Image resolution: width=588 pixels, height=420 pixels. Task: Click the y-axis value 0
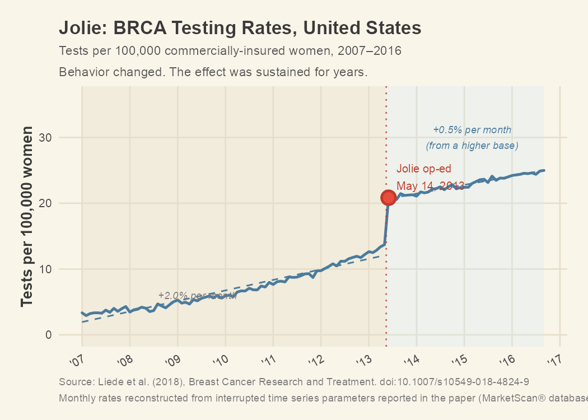[x=48, y=335]
